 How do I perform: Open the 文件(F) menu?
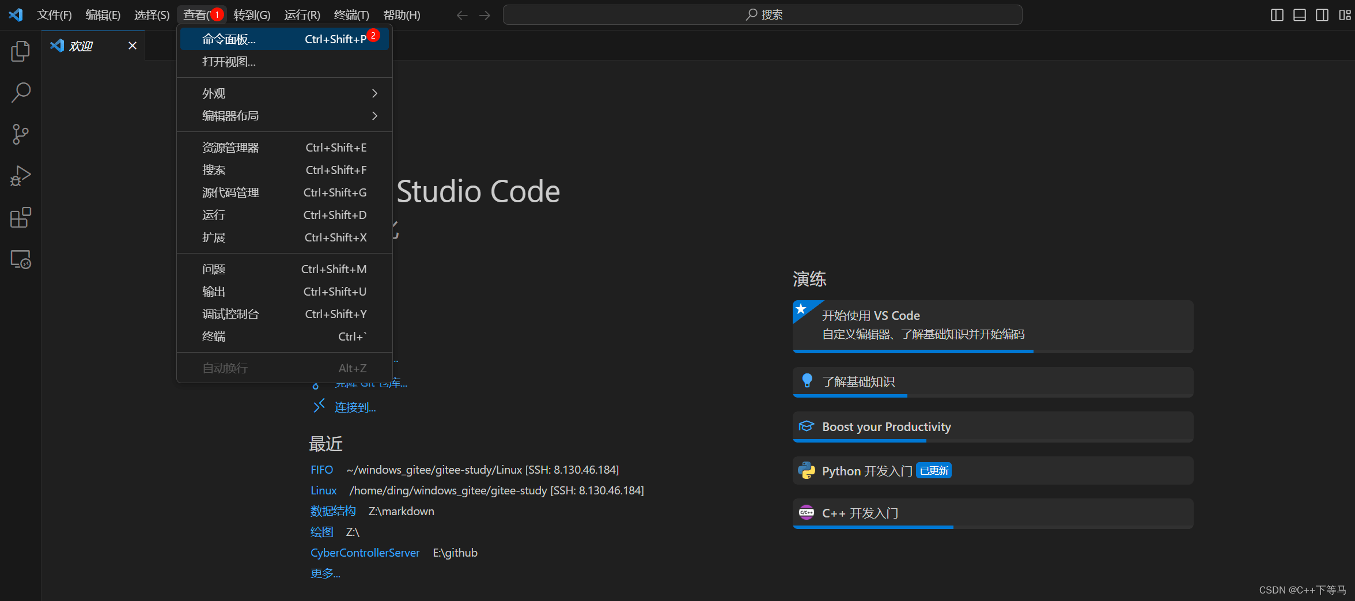tap(54, 15)
